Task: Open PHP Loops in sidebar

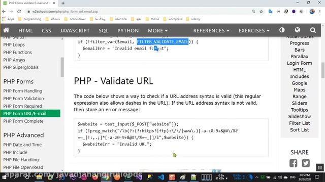Action: (14, 44)
